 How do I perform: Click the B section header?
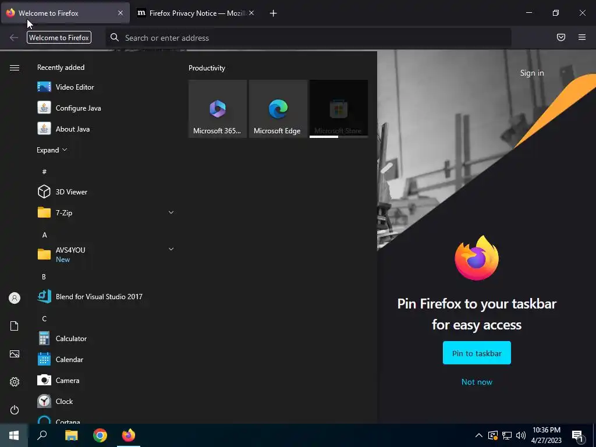pyautogui.click(x=44, y=276)
